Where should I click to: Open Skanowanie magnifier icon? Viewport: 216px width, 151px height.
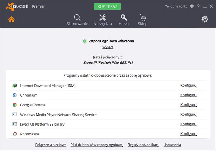(x=77, y=18)
